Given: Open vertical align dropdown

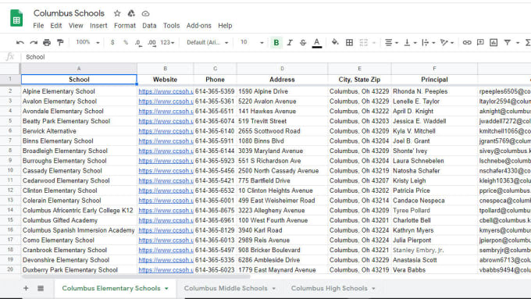Looking at the screenshot, I should (x=410, y=43).
